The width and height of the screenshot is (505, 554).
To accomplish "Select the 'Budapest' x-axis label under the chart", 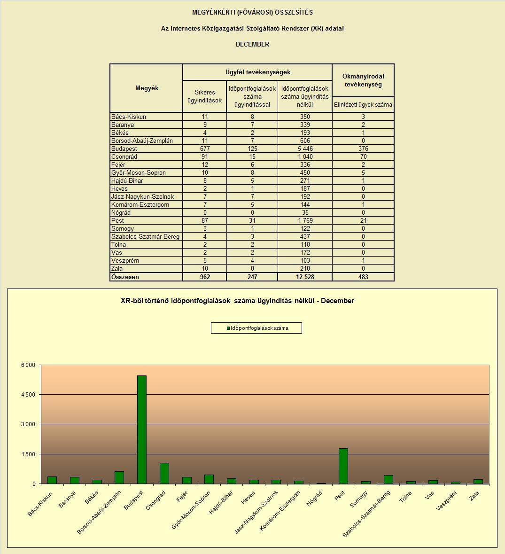I will (x=134, y=500).
